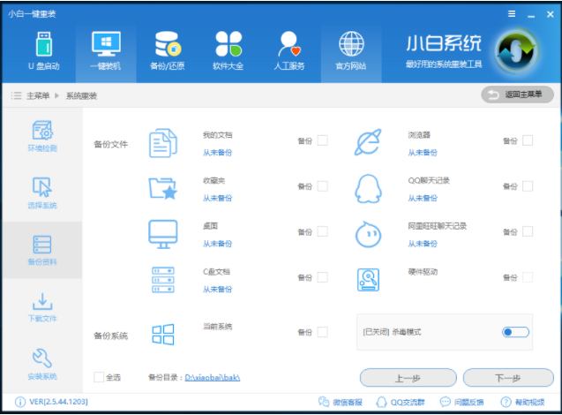Screen dimensions: 562x415
Task: Open the hamburger menu in title bar
Action: pos(512,14)
